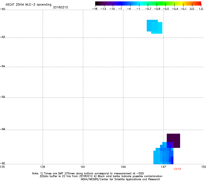The height and width of the screenshot is (181, 206).
Task: Click the -10 colorbar tick label
Action: (112, 9)
